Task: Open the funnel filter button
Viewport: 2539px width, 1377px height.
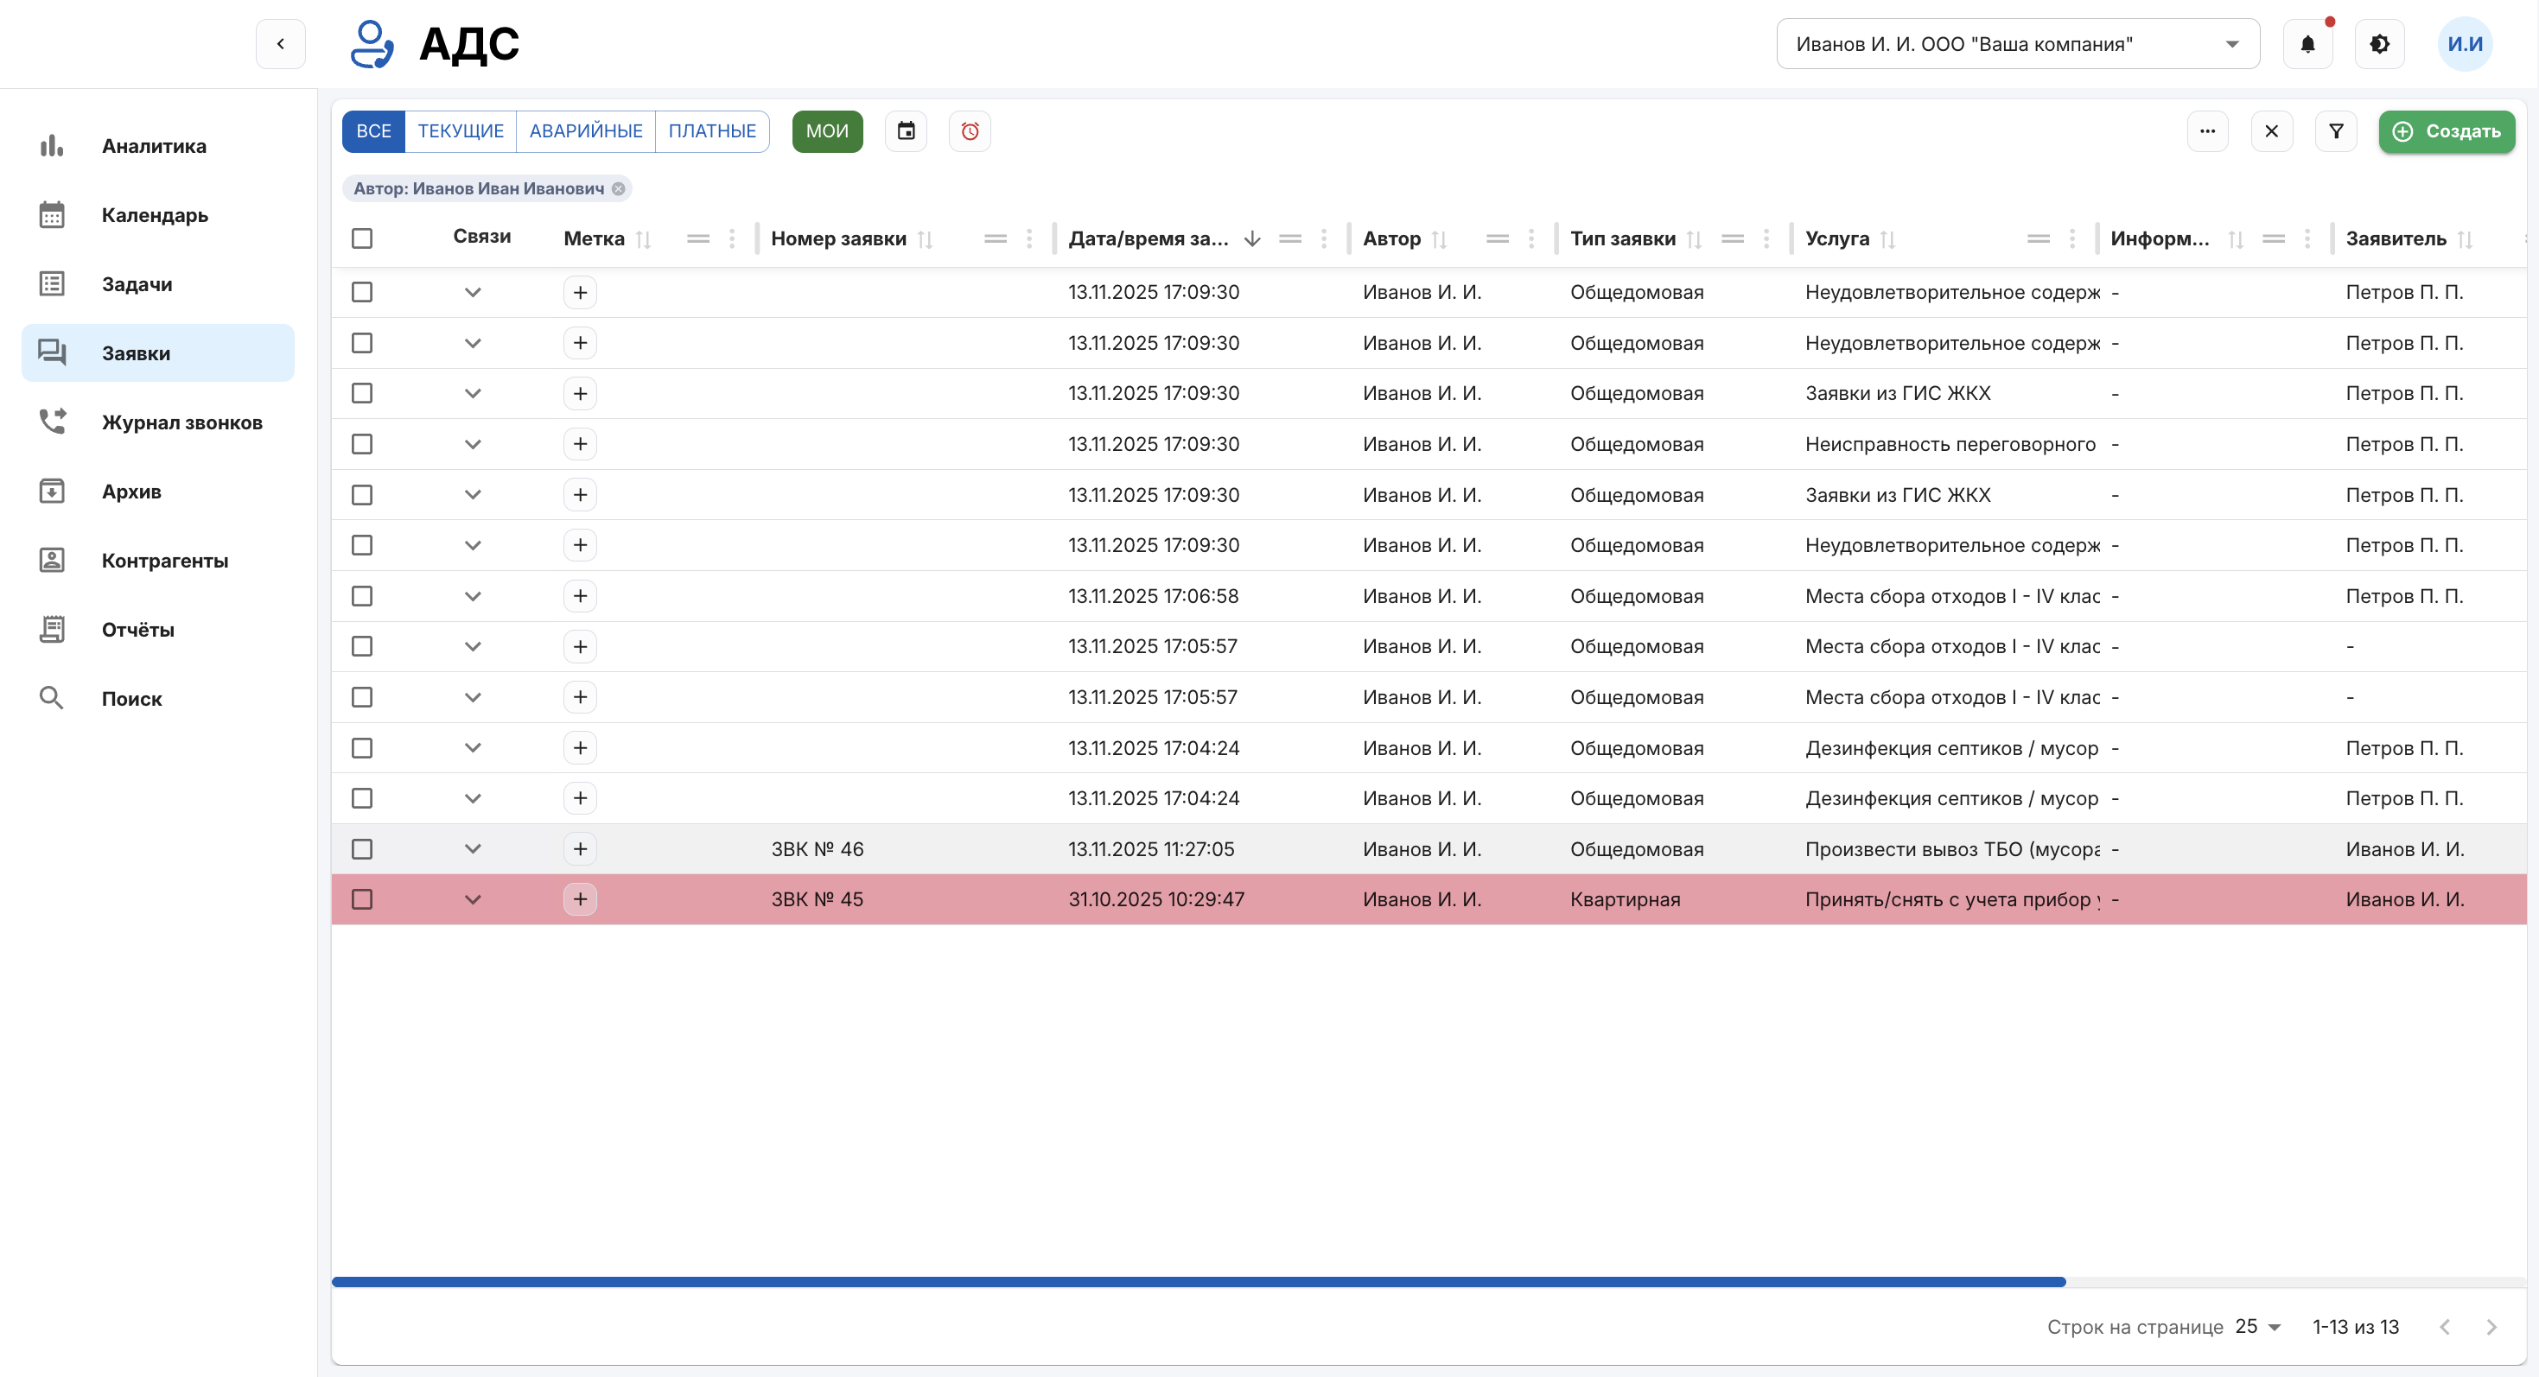Action: coord(2336,131)
